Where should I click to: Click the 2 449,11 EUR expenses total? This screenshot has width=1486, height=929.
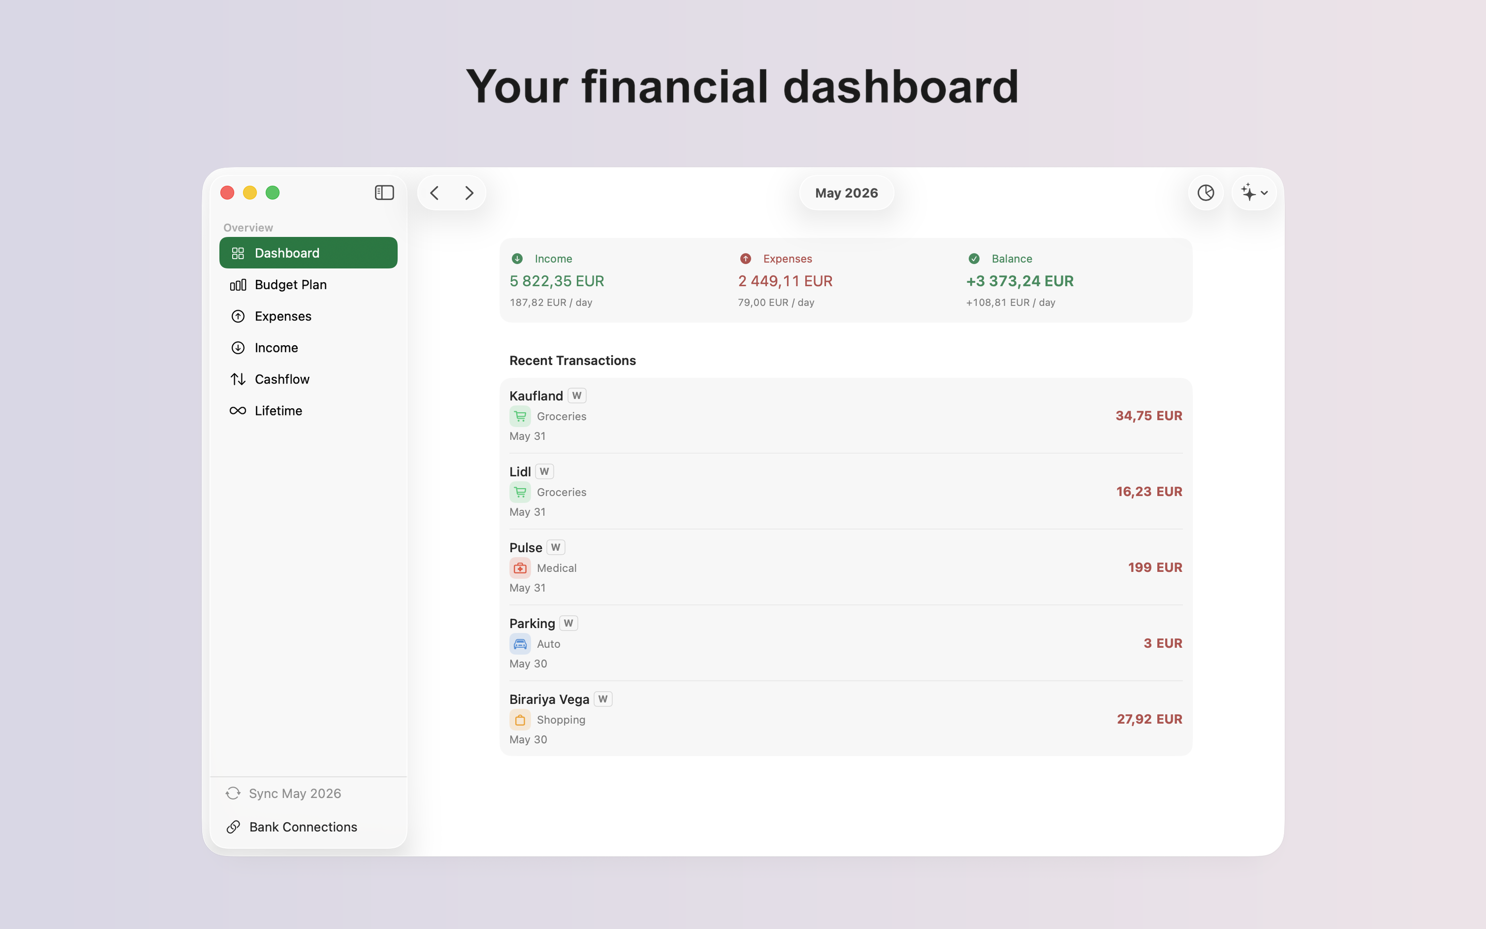785,281
